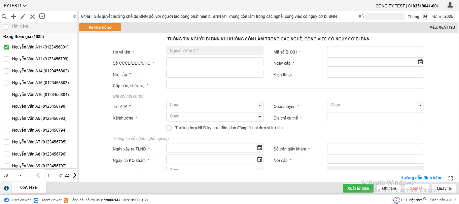This screenshot has height=204, width=459.
Task: Open calendar picker for Ngày cấp
Action: coord(420,62)
